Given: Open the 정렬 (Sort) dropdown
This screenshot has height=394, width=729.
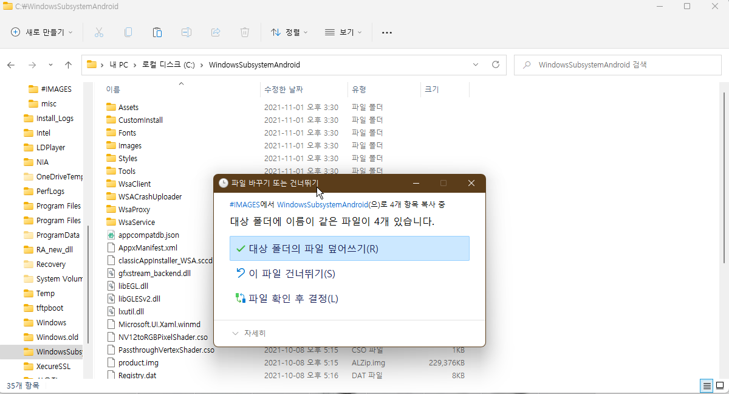Looking at the screenshot, I should click(289, 32).
